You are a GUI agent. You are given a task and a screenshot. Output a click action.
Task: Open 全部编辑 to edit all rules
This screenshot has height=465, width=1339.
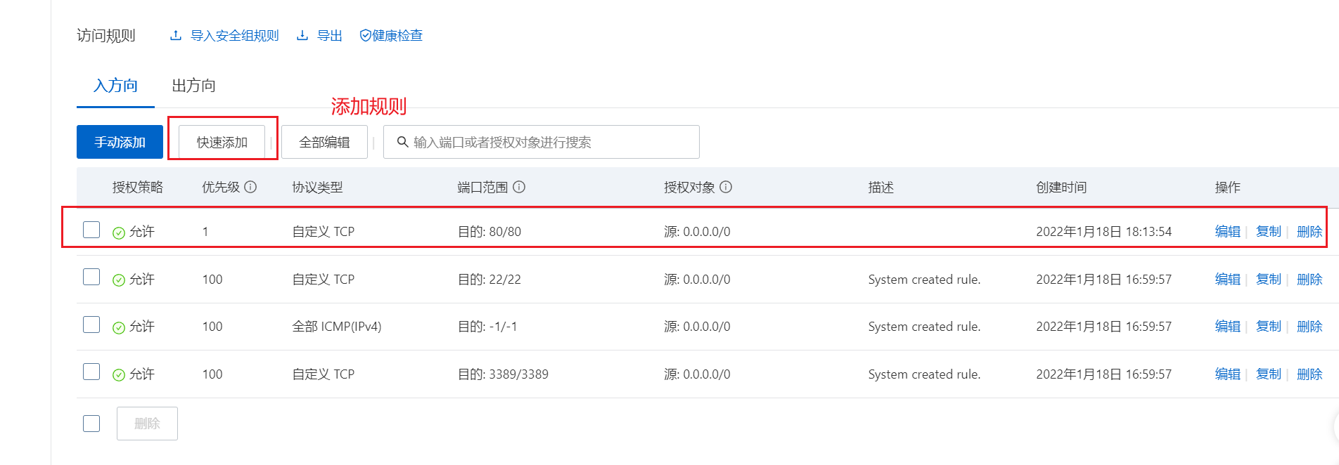coord(324,142)
